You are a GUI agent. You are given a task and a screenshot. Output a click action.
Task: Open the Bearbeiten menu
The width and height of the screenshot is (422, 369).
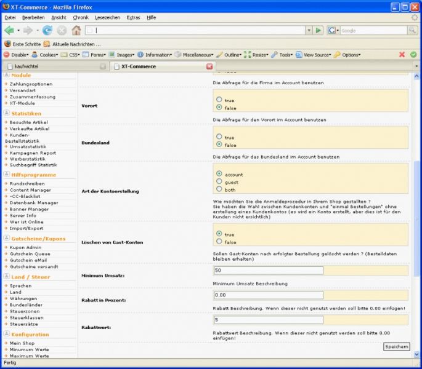pyautogui.click(x=33, y=17)
